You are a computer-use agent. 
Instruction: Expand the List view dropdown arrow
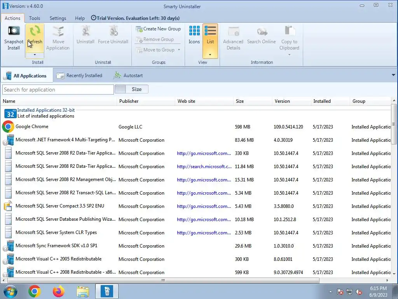coord(210,55)
